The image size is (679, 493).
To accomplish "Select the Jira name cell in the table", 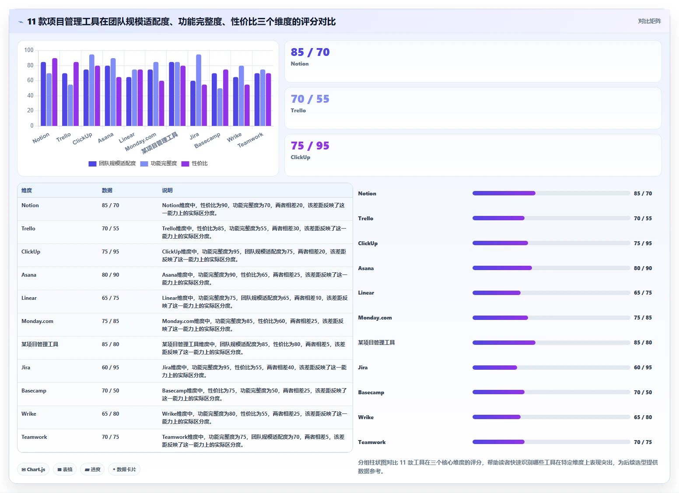I will pyautogui.click(x=58, y=371).
